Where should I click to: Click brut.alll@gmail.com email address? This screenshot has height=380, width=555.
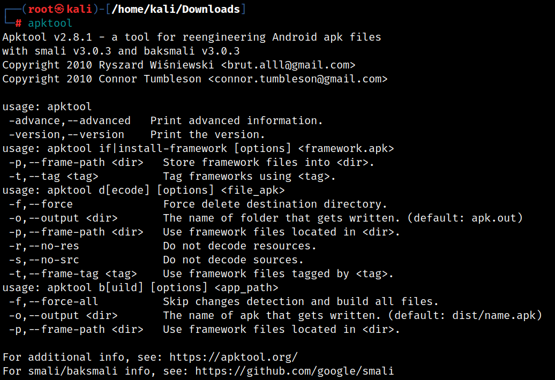[x=288, y=65]
